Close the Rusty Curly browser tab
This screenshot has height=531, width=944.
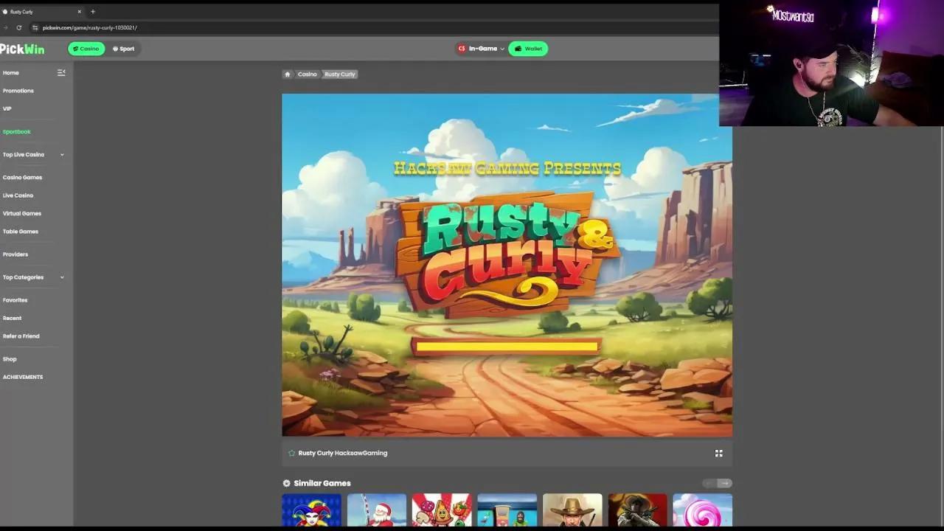coord(80,12)
